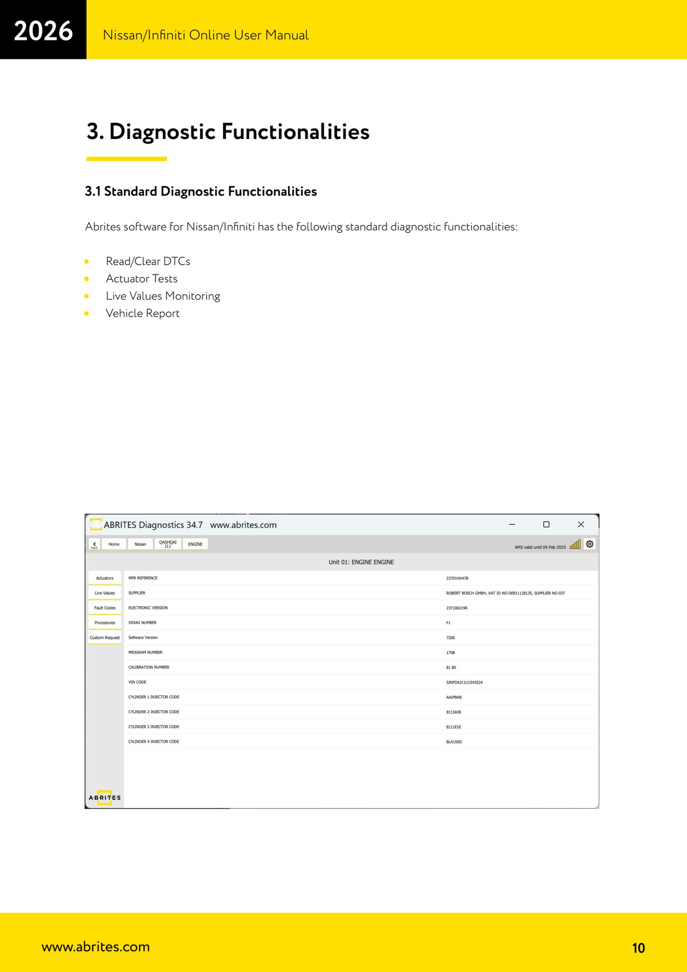Open the Procedures section
The height and width of the screenshot is (972, 687).
(105, 623)
